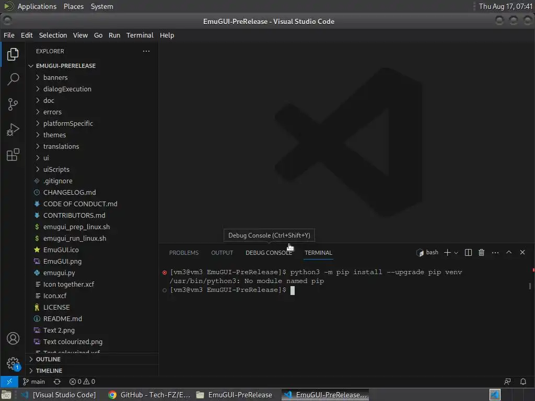Screen dimensions: 535x401
Task: Open the Search view icon
Action: click(x=13, y=79)
